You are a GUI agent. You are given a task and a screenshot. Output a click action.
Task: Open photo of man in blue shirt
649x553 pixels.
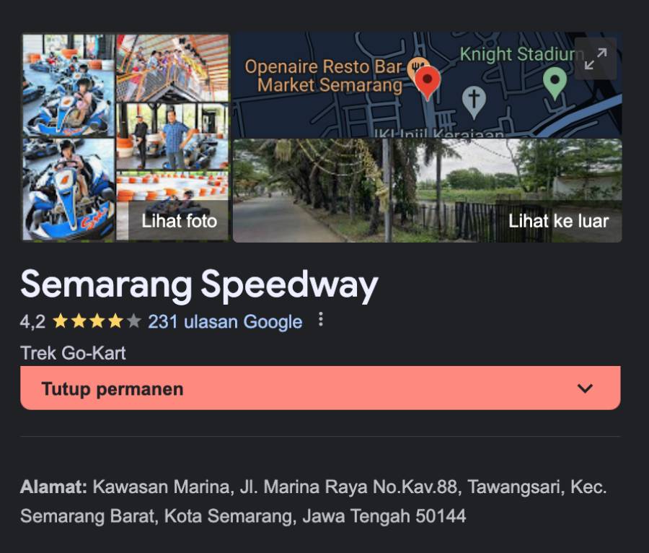(x=172, y=136)
